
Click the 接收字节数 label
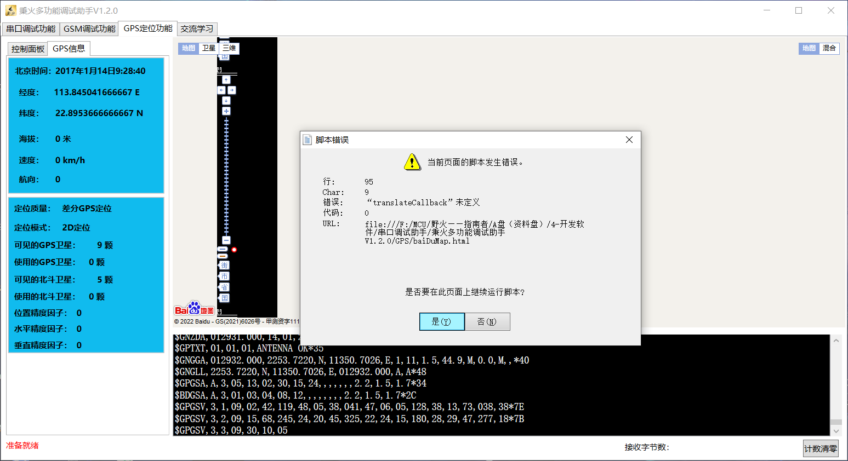[647, 447]
